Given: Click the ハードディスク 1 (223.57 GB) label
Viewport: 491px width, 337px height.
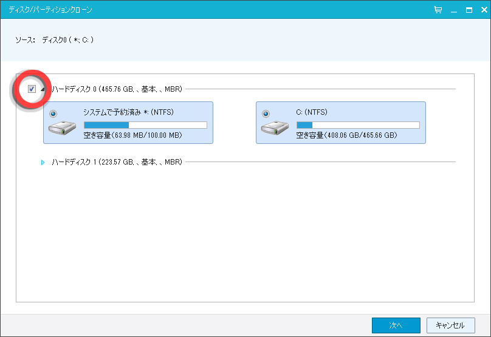Looking at the screenshot, I should [117, 162].
